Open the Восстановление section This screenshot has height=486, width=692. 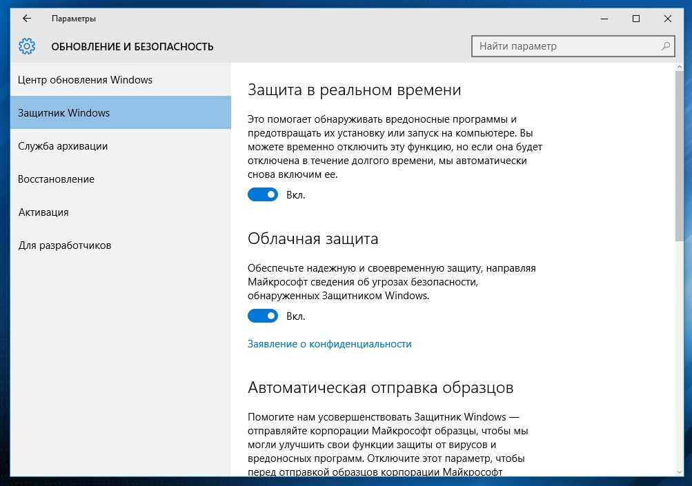56,179
